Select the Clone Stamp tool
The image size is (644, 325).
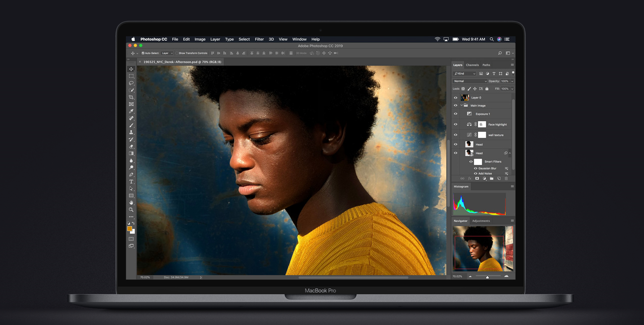point(131,132)
